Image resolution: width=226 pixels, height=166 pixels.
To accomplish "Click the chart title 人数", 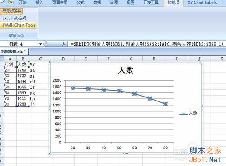I will [126, 70].
